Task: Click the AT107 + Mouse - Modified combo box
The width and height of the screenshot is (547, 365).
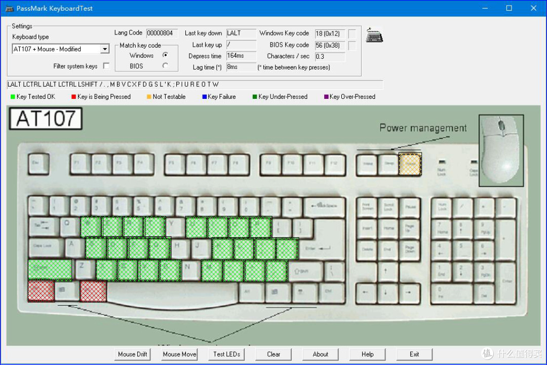Action: coord(61,49)
